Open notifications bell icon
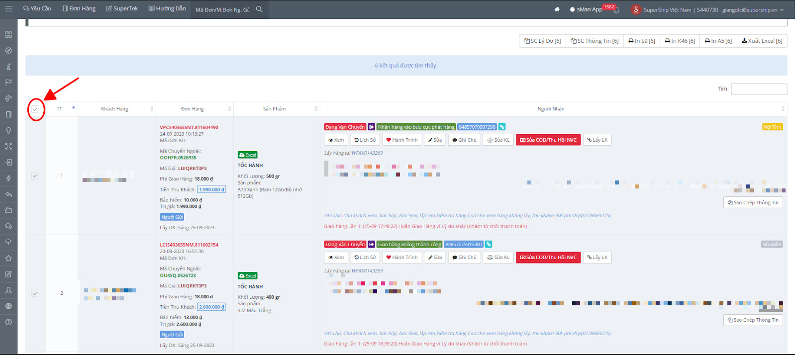The image size is (795, 355). (x=616, y=10)
